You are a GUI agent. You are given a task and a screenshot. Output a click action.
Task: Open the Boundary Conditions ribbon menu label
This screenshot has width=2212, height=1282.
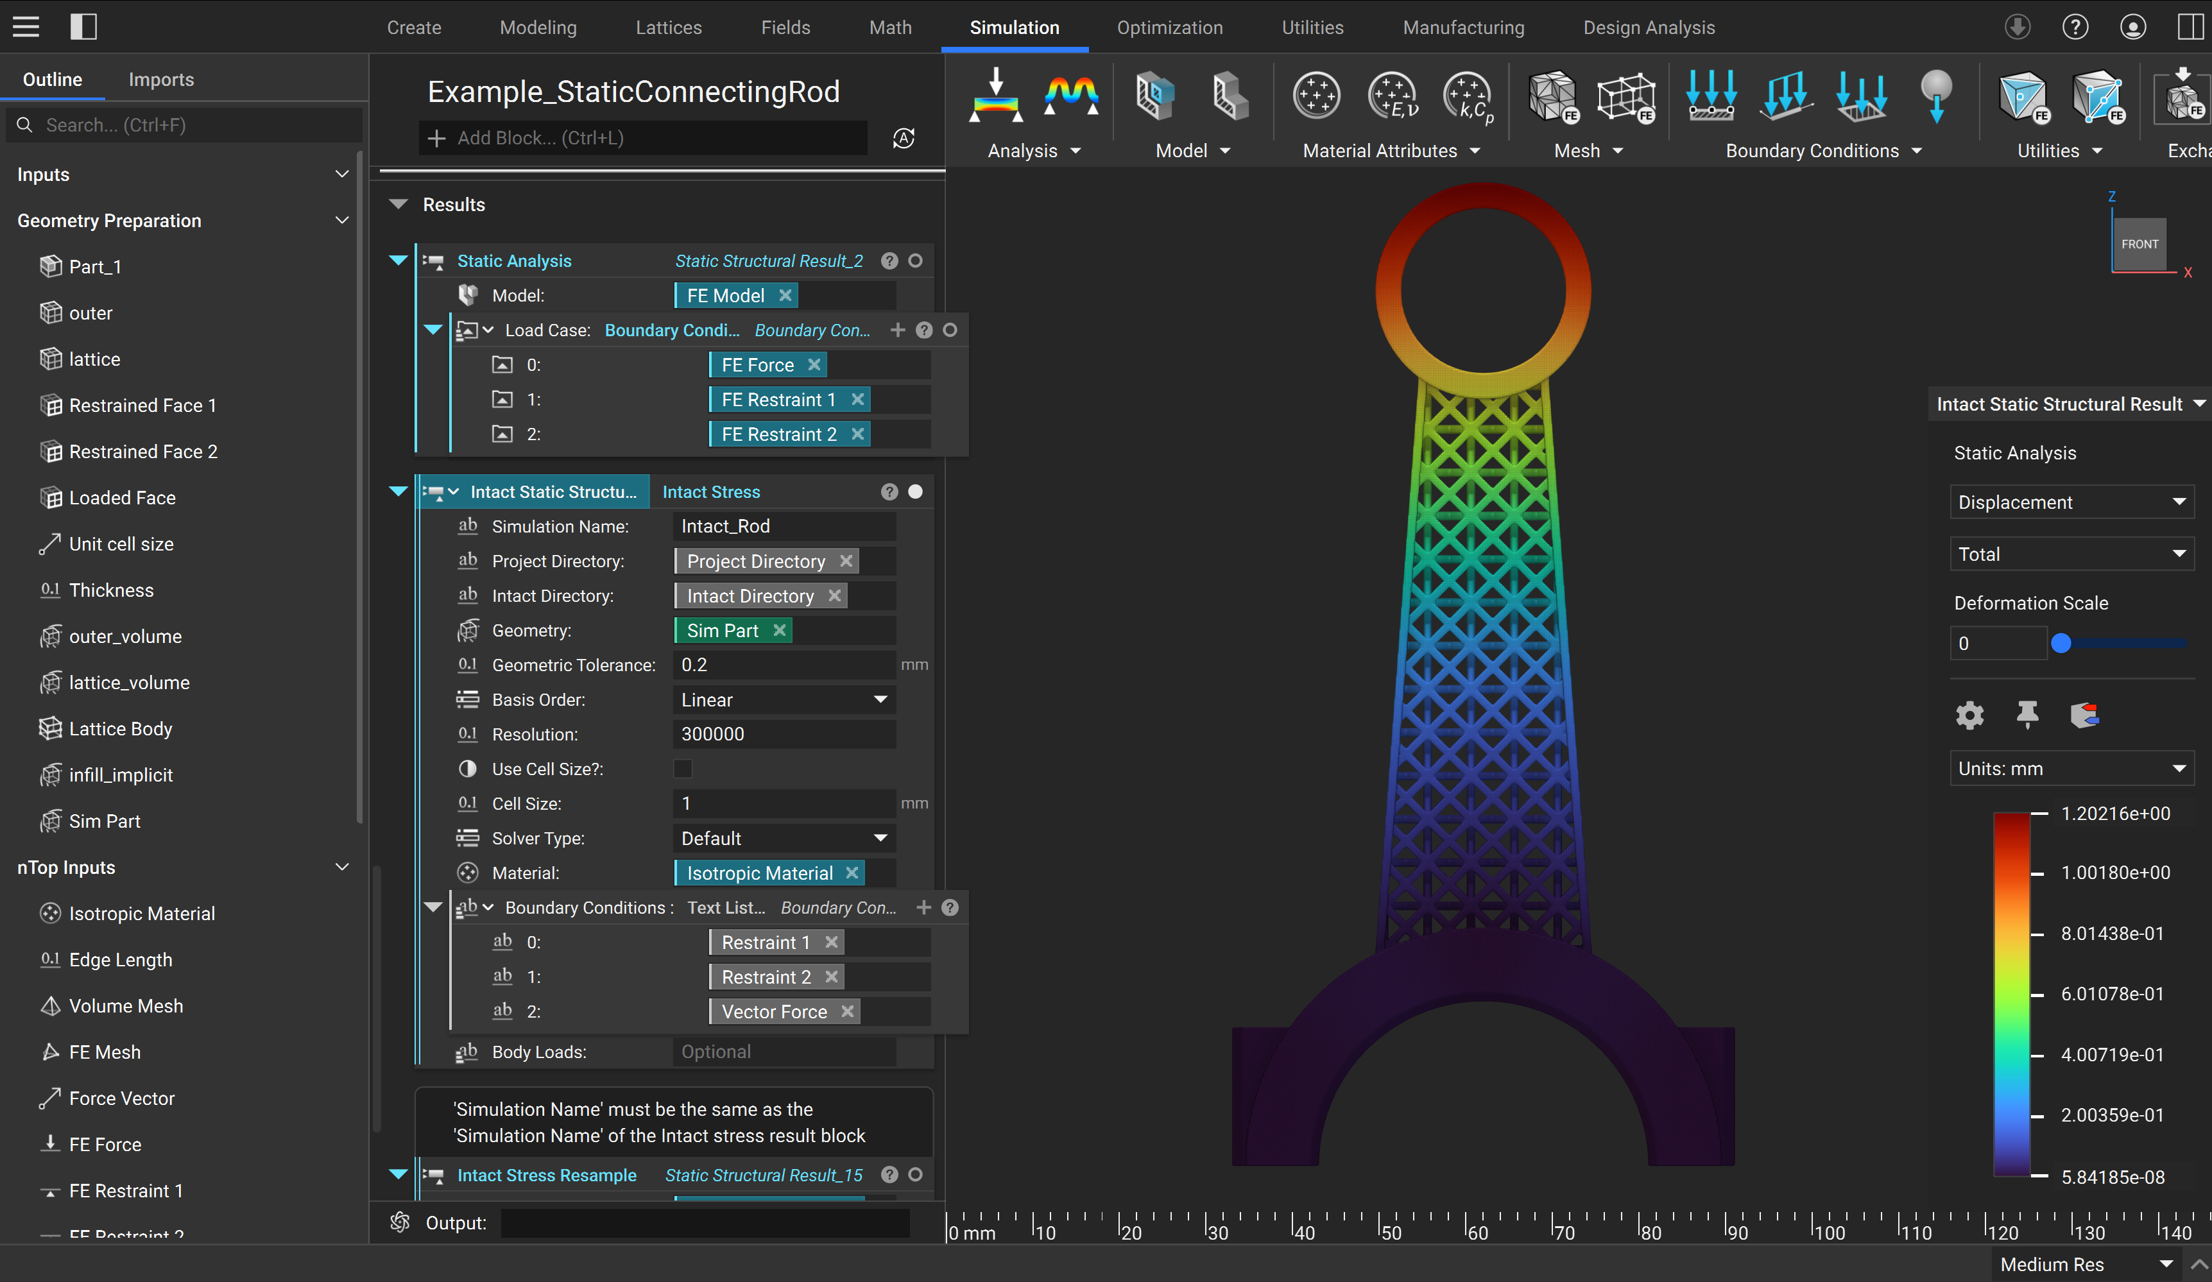point(1824,151)
